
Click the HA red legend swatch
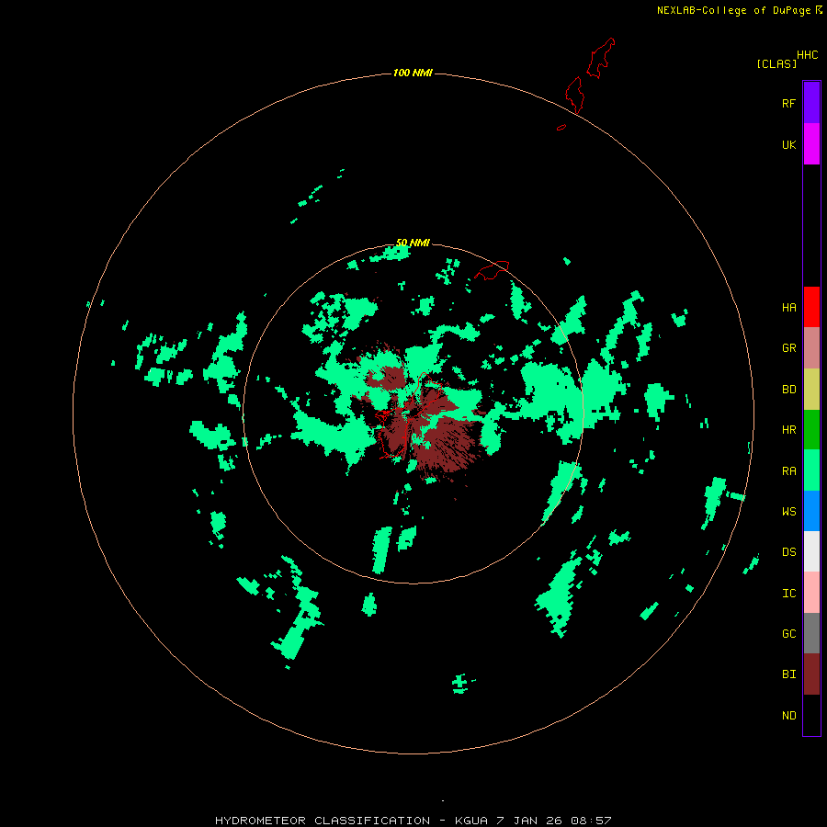811,307
